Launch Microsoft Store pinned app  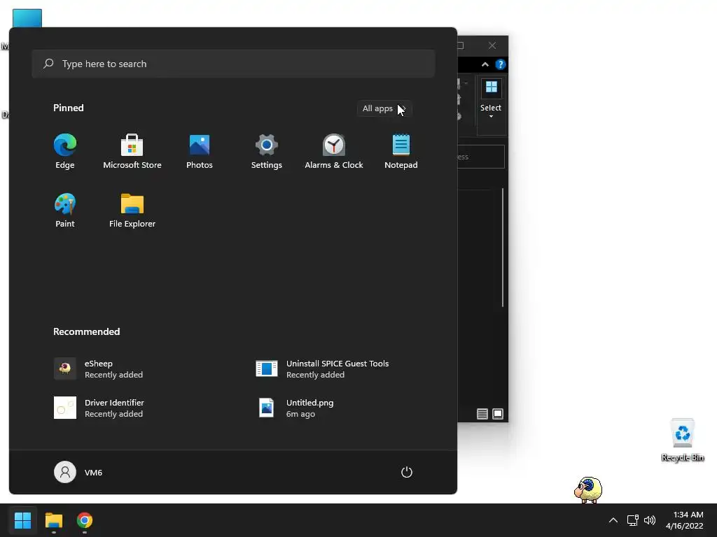click(x=132, y=152)
